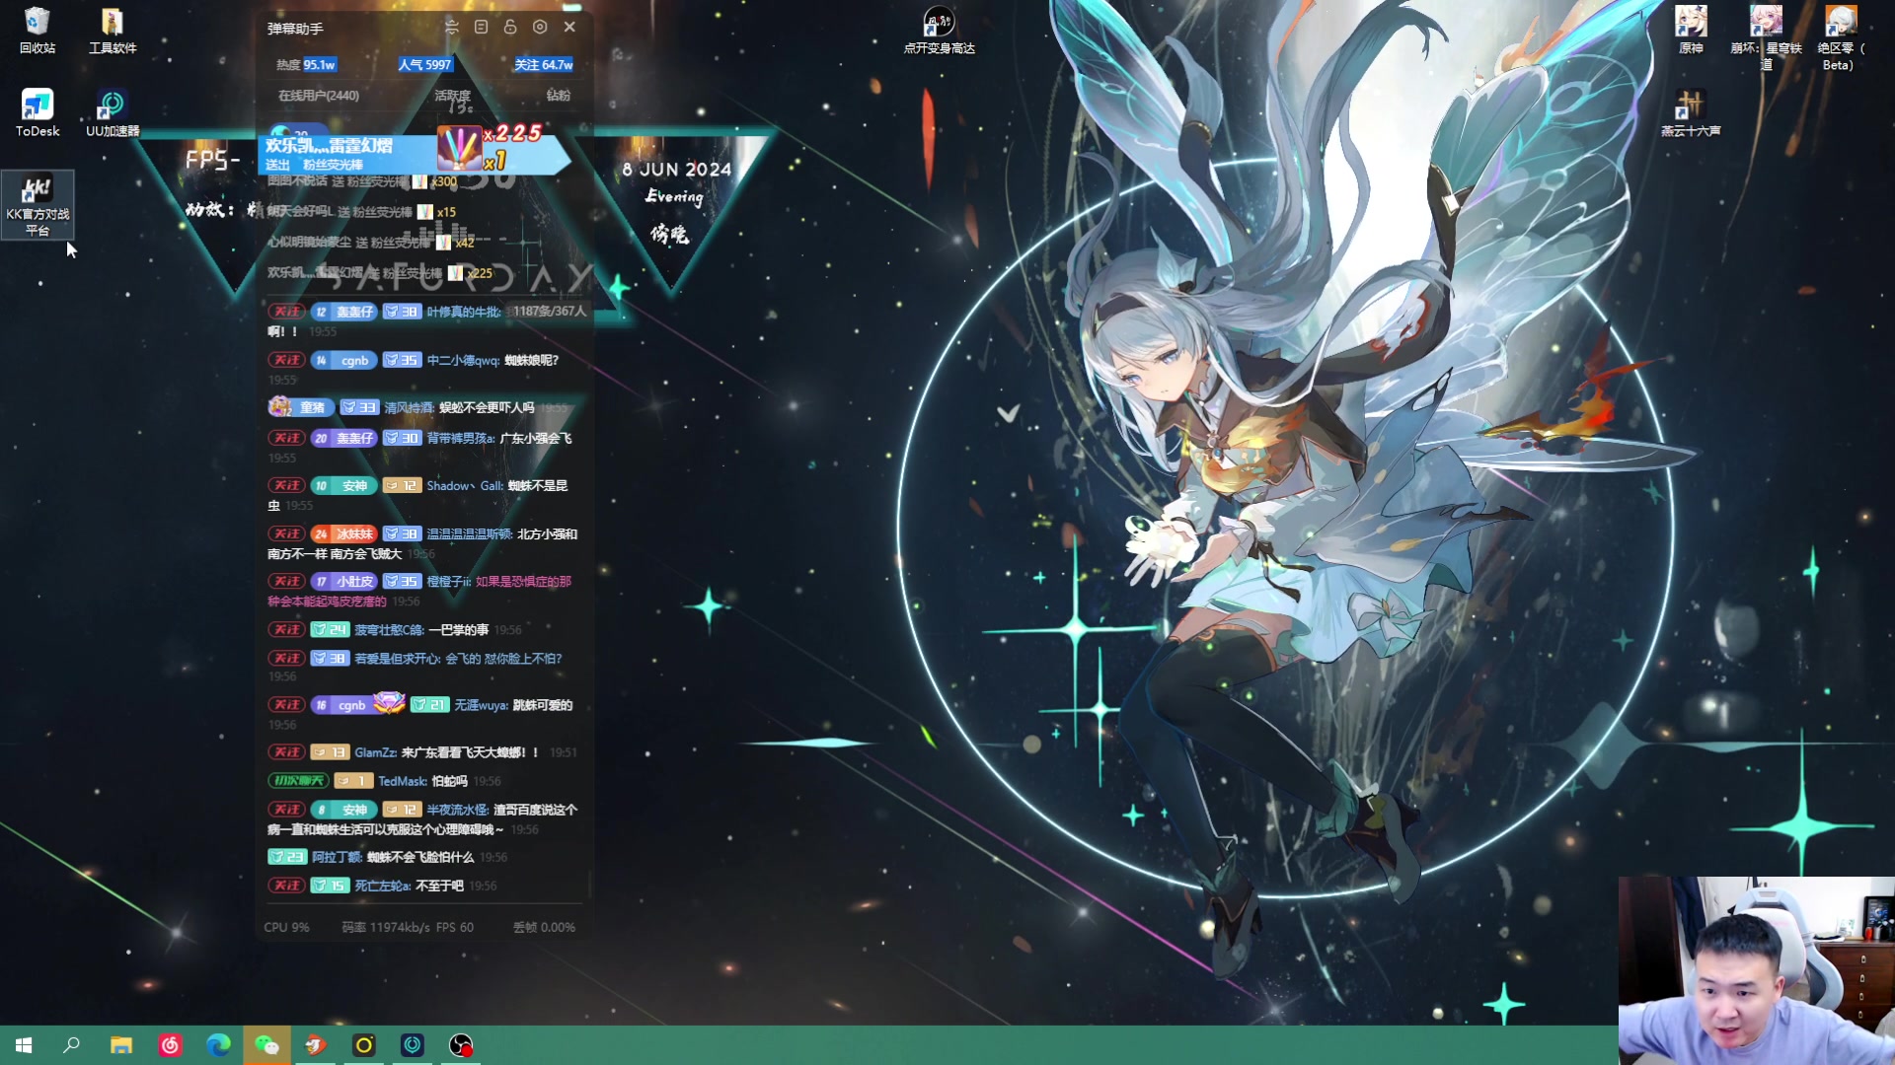Screen dimensions: 1895x1065
Task: Open the dark blue UU app on taskbar
Action: [413, 1045]
